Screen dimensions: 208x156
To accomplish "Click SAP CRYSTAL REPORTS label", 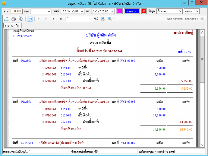I will 182,19.
